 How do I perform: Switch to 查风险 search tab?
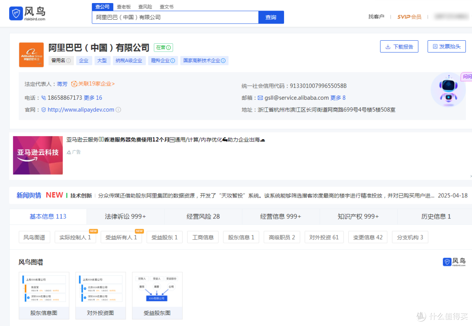tap(145, 7)
